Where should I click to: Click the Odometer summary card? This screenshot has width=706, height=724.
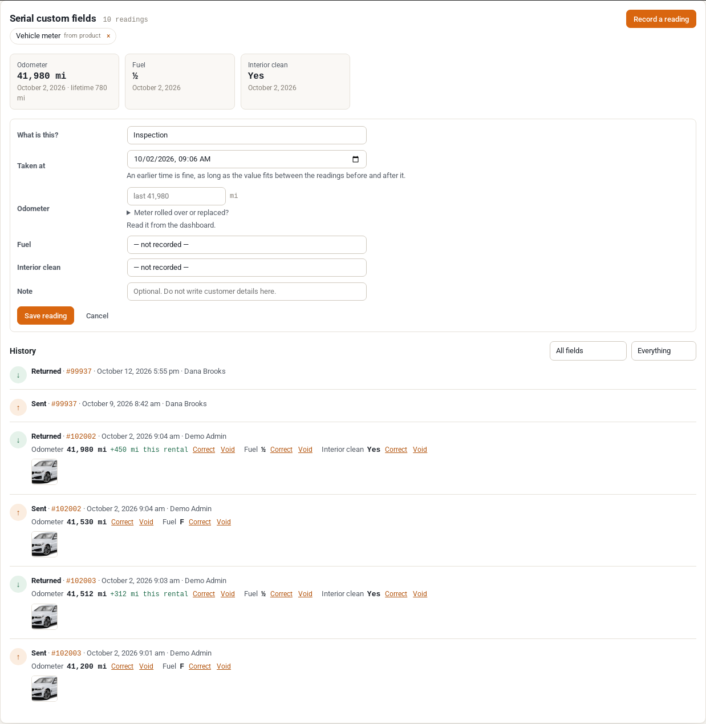point(64,82)
